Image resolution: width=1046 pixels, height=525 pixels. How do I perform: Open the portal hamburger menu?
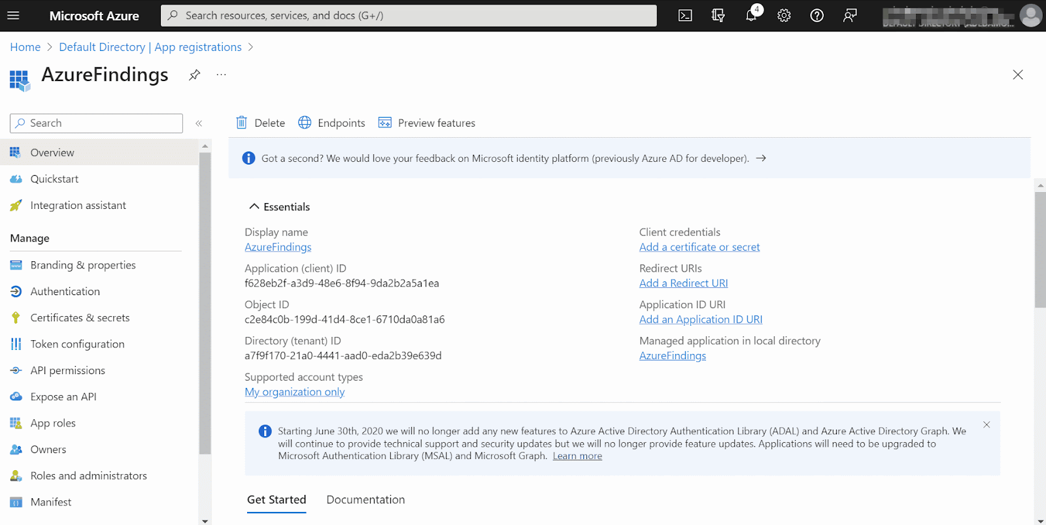click(x=13, y=16)
